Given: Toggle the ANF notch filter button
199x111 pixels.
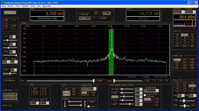Looking at the screenshot, I should coord(74,89).
